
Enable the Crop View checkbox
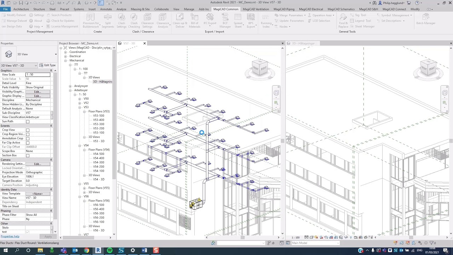[x=28, y=130]
